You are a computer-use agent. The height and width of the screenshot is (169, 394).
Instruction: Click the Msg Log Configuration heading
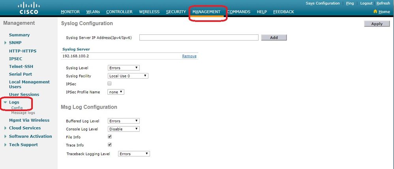[x=89, y=107]
